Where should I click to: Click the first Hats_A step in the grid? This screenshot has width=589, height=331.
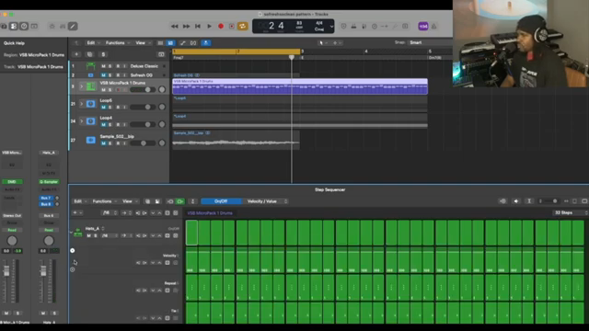(x=191, y=233)
